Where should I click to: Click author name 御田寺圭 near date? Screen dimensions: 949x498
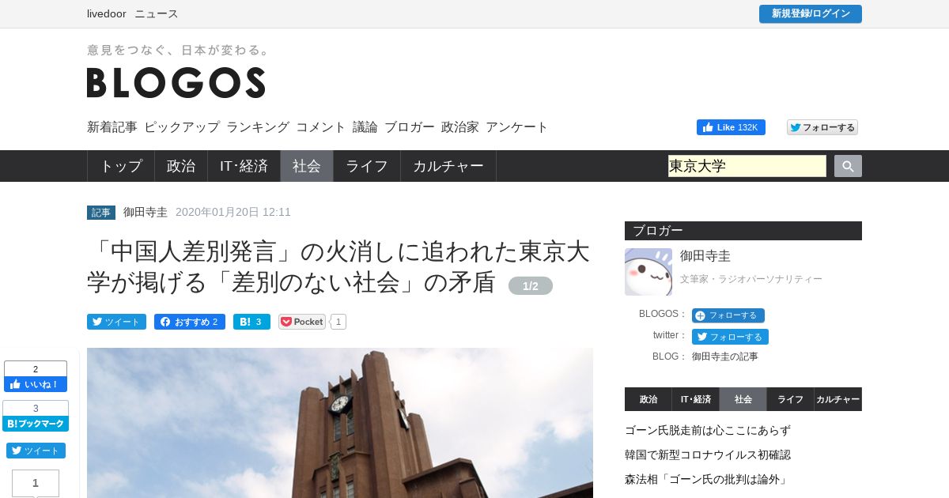click(x=146, y=212)
